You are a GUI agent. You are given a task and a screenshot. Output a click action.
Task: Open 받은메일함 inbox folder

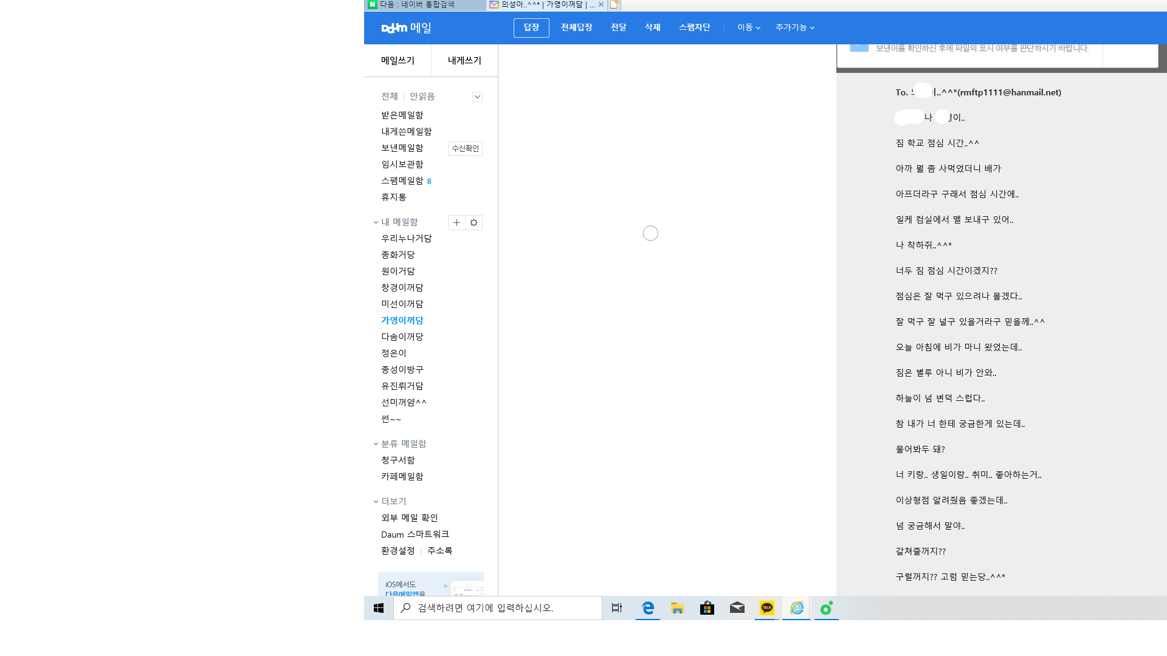[x=402, y=115]
